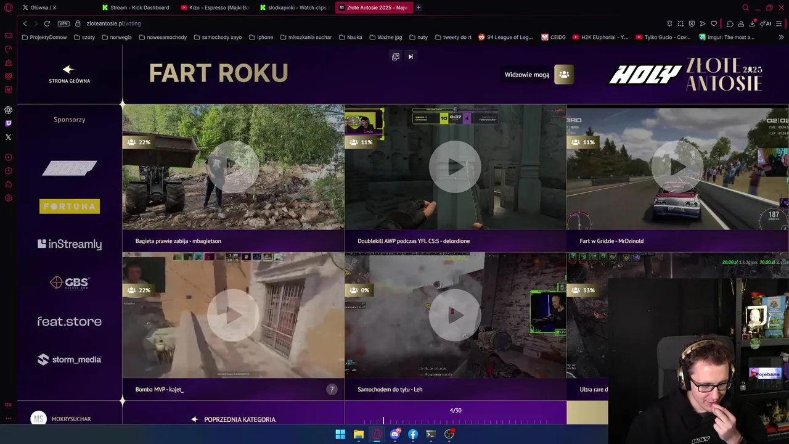Open Imgur bookmark
This screenshot has height=444, width=789.
point(727,37)
